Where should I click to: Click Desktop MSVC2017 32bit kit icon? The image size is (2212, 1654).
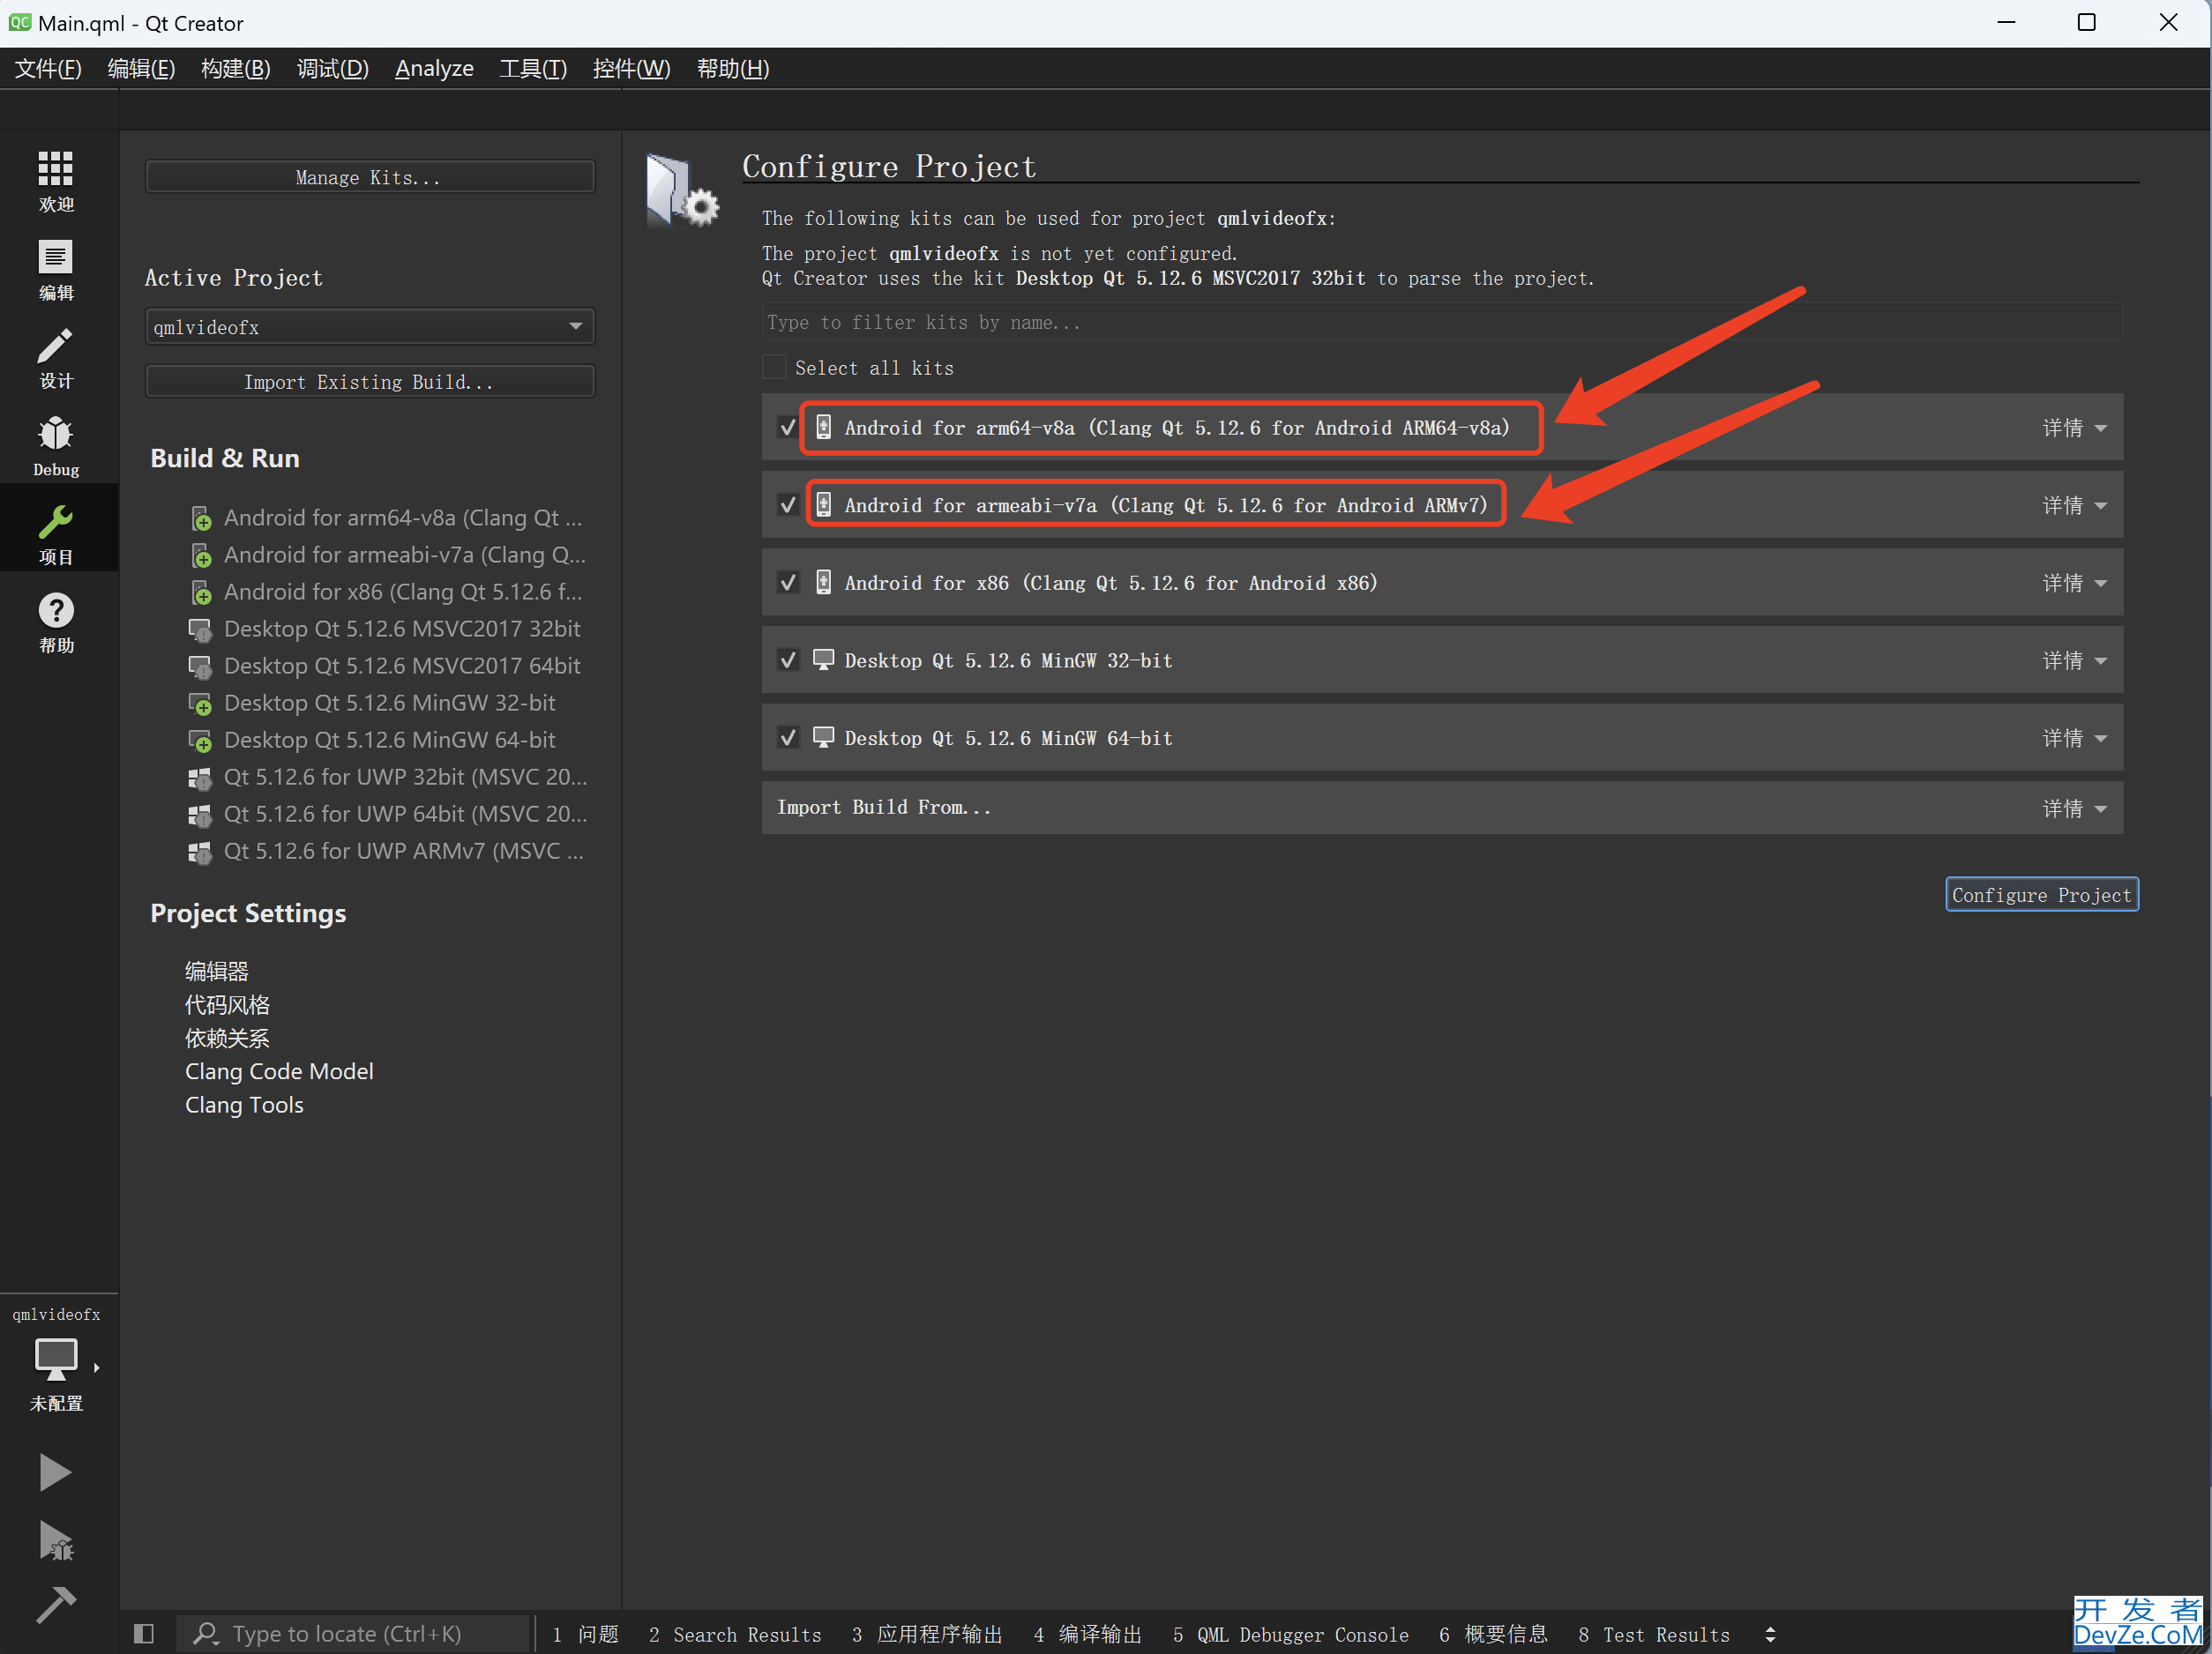[x=200, y=629]
